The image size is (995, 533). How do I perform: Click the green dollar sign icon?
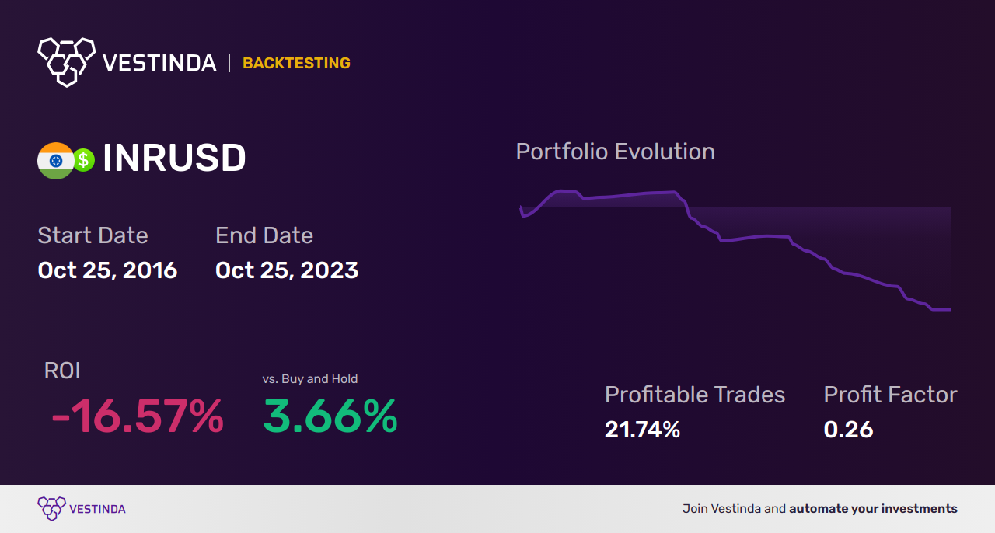coord(83,160)
